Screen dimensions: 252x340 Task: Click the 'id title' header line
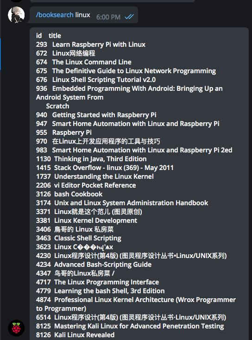49,36
